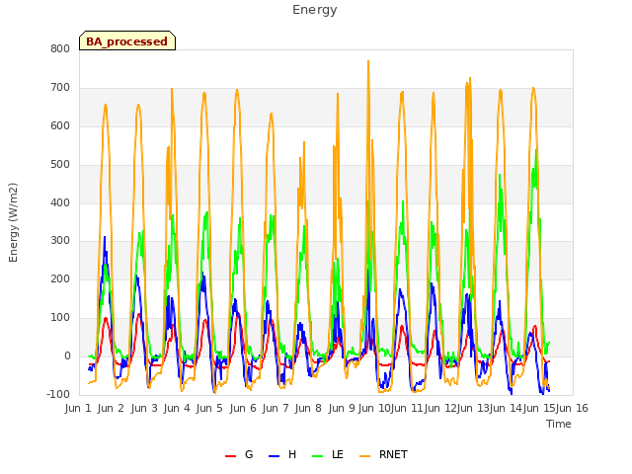Viewport: 632px width, 474px height.
Task: Click the RNET legend label
Action: pyautogui.click(x=393, y=454)
